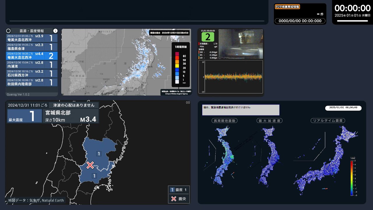This screenshot has height=210, width=373.
Task: Click the 最大震度 1 intensity box
Action: pyautogui.click(x=25, y=116)
